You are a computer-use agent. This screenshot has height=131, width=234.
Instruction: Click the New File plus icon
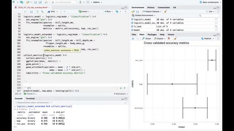click(x=14, y=2)
